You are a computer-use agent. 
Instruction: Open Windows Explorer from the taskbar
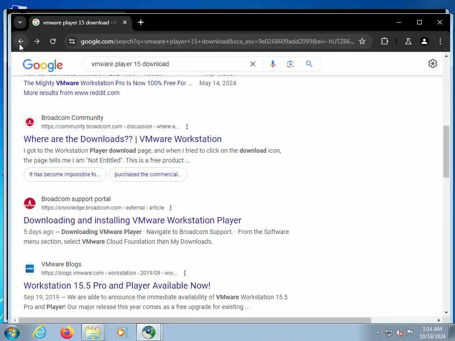pyautogui.click(x=93, y=332)
